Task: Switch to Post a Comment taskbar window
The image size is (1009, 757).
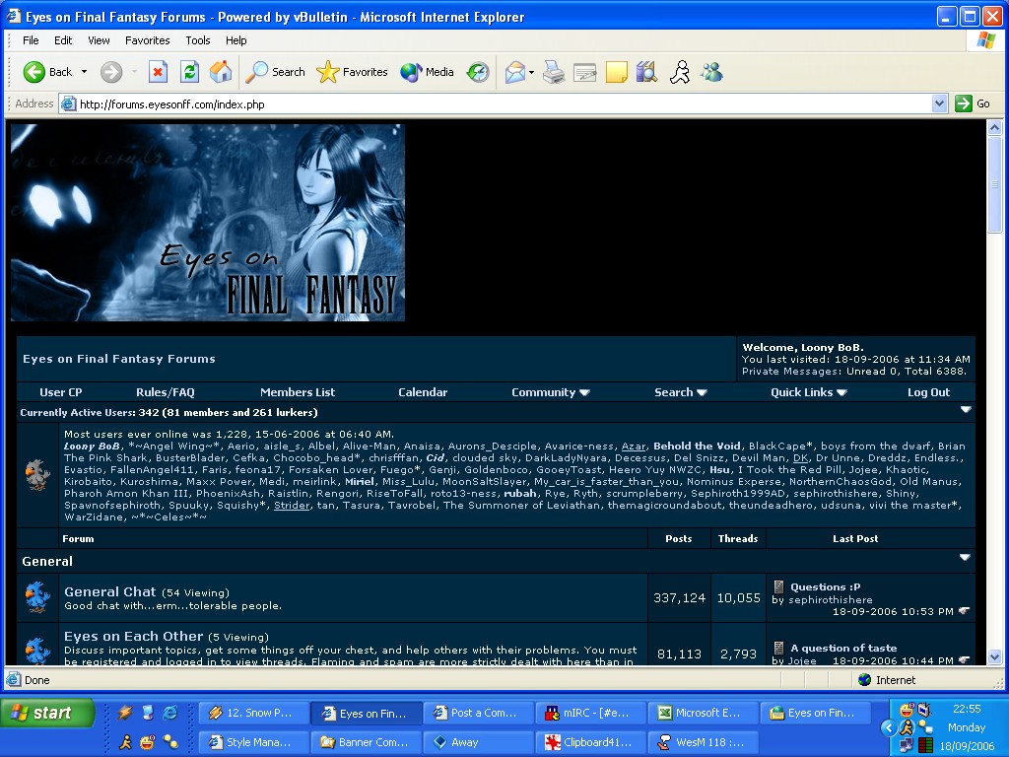Action: tap(478, 713)
